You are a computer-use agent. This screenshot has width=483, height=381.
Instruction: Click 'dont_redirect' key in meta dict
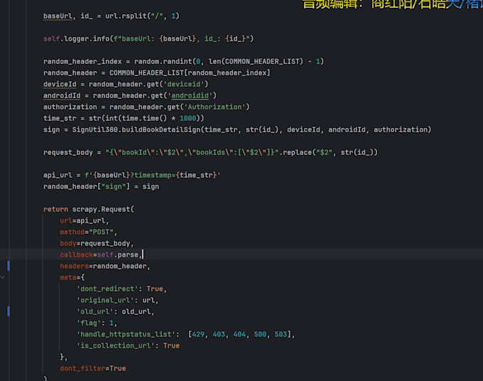click(107, 289)
